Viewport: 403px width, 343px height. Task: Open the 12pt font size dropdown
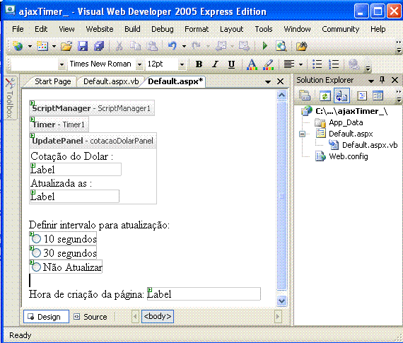pyautogui.click(x=182, y=64)
